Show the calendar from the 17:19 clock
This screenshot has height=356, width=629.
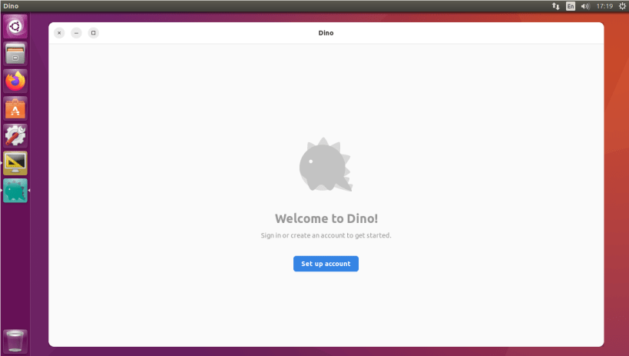tap(604, 6)
